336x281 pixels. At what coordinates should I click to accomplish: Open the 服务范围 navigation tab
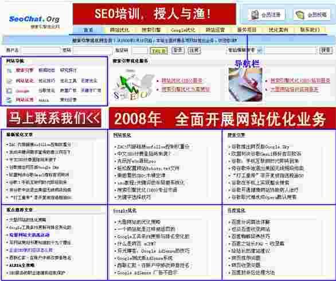coord(247,30)
